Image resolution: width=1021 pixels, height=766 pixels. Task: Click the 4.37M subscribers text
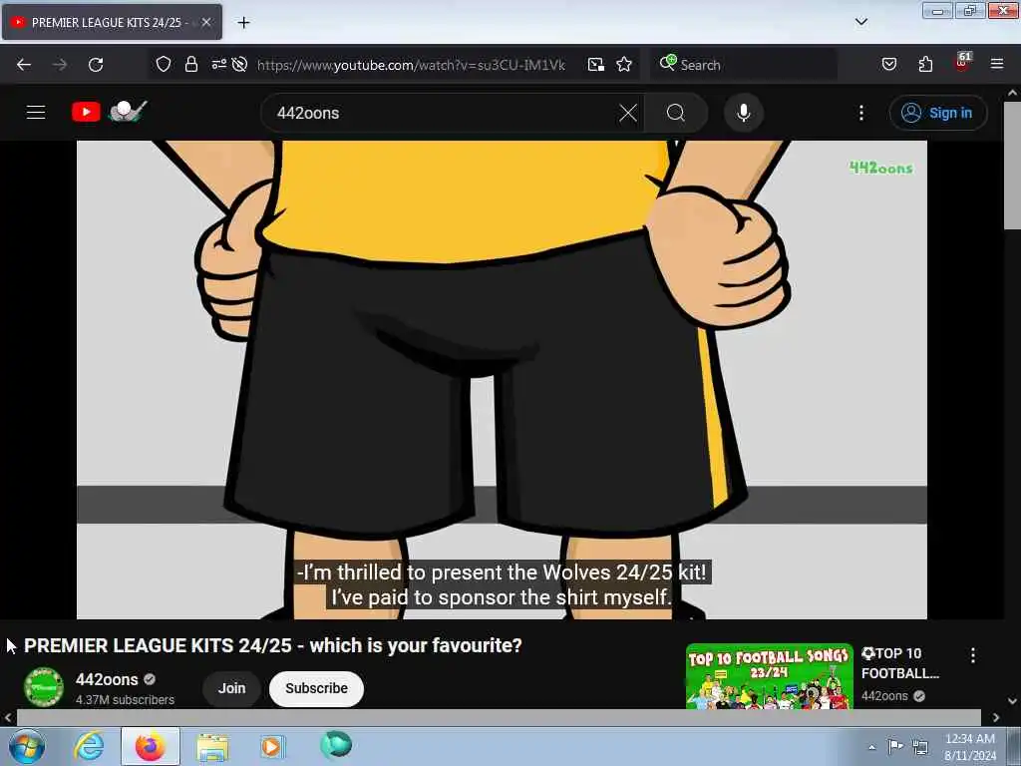pyautogui.click(x=125, y=699)
